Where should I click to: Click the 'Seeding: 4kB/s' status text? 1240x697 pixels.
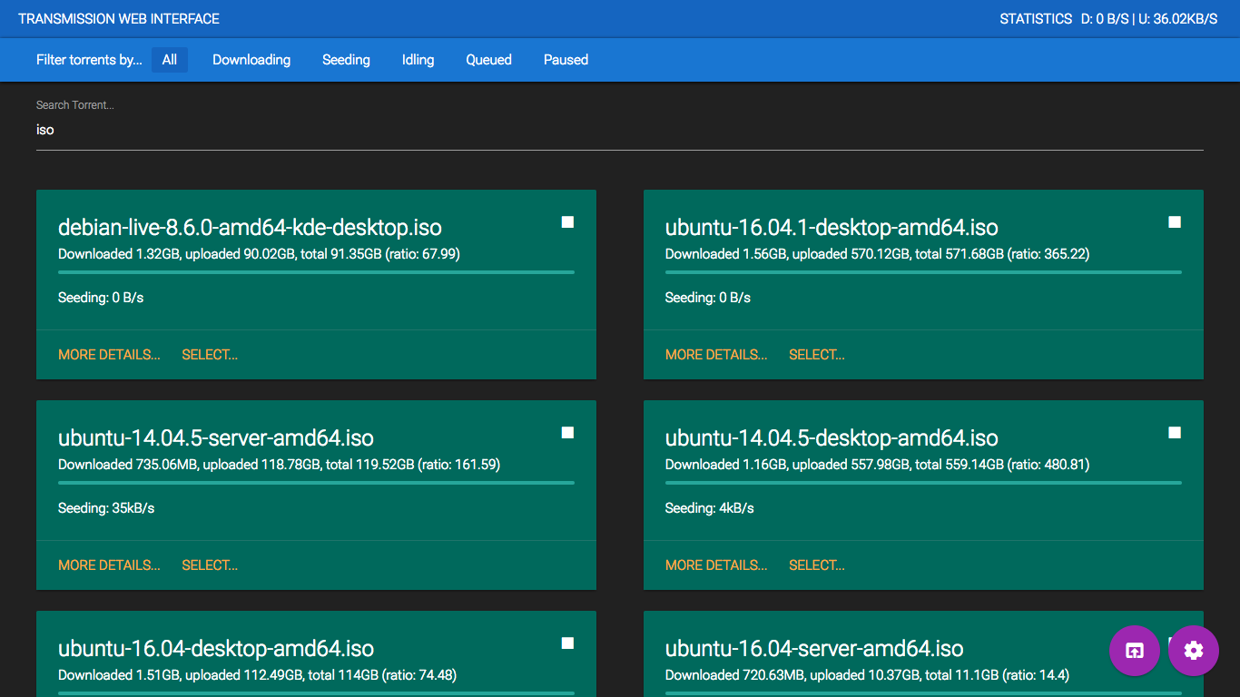click(710, 508)
